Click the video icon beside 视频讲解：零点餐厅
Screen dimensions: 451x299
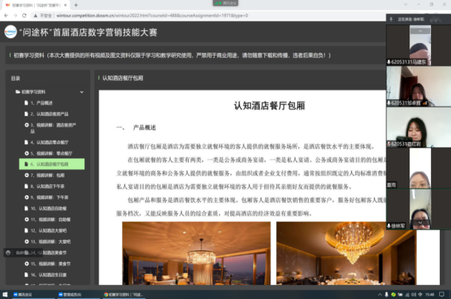(26, 152)
